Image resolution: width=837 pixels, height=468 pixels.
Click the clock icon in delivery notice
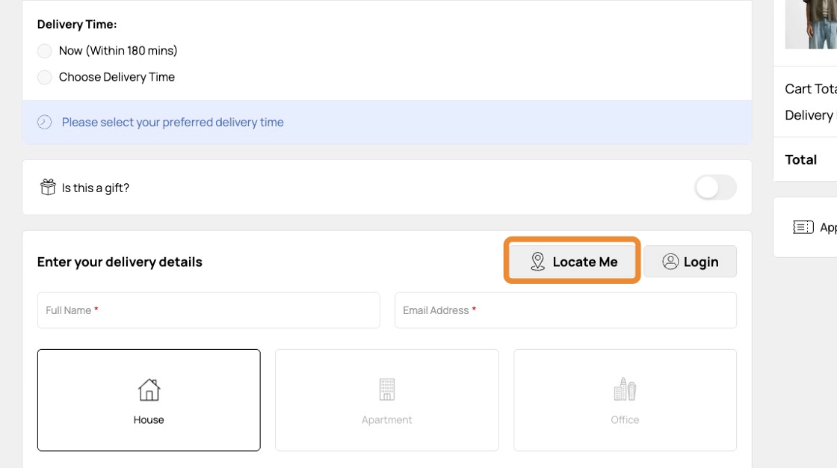tap(45, 122)
